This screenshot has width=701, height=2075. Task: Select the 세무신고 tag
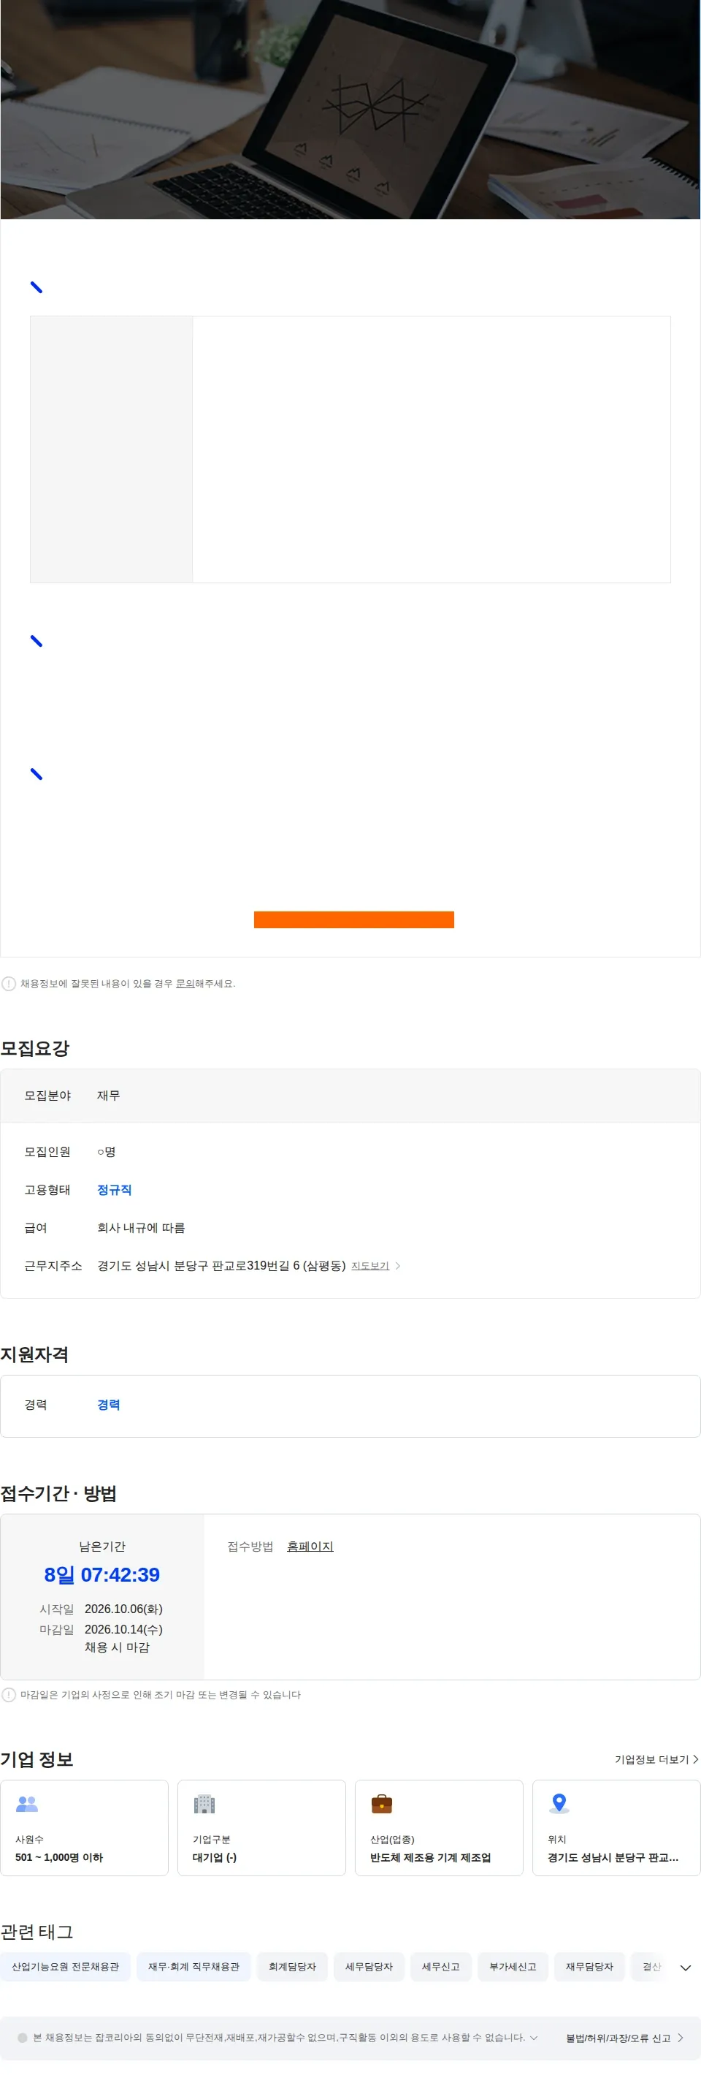click(441, 1966)
